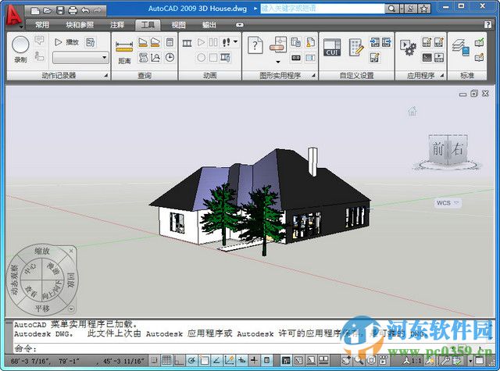Click the 动态观察 wedge on the steering wheel
This screenshot has height=371, width=500.
coord(14,280)
